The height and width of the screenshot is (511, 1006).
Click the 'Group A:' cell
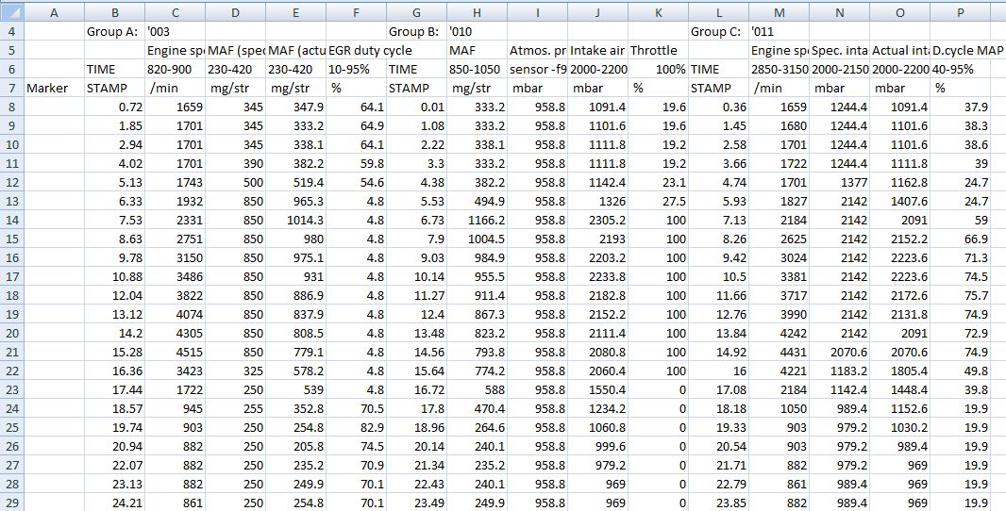(x=114, y=31)
